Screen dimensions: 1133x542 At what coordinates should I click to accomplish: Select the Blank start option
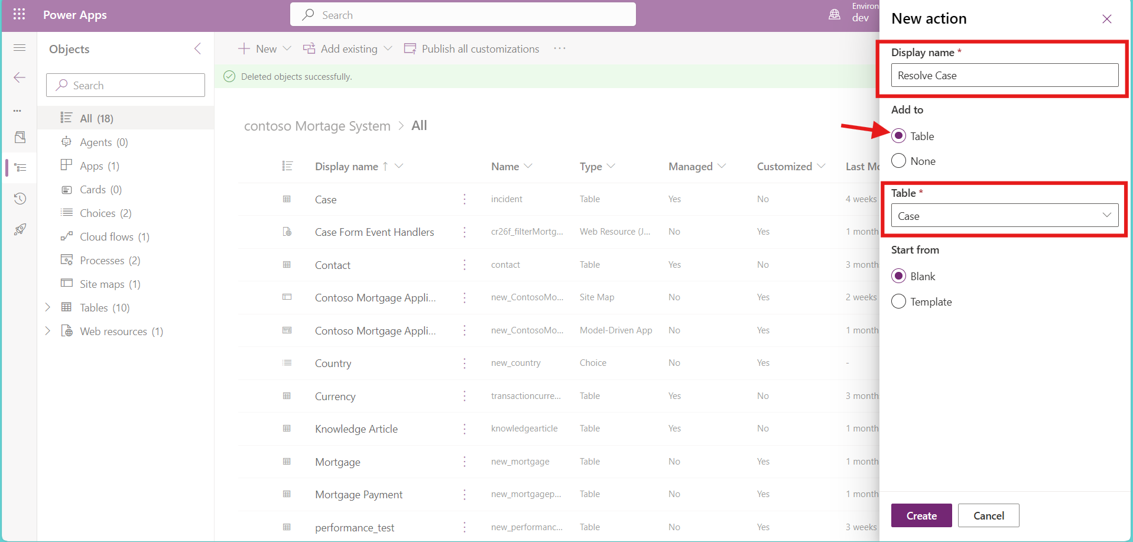(x=898, y=276)
